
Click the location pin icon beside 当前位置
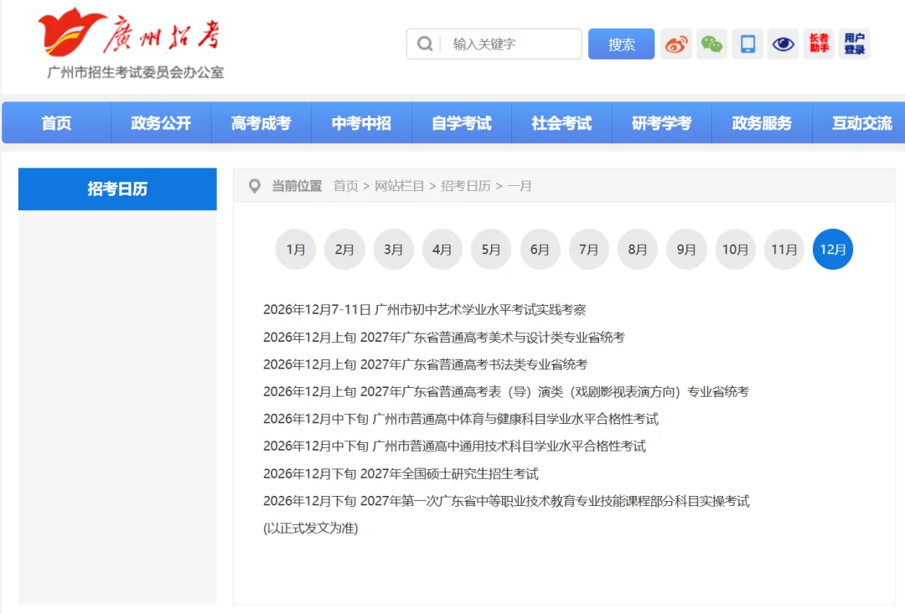255,186
